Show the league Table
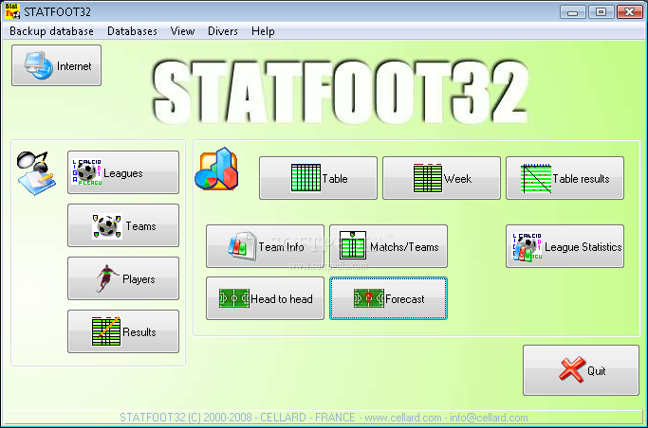Screen dimensions: 648x428 318,178
